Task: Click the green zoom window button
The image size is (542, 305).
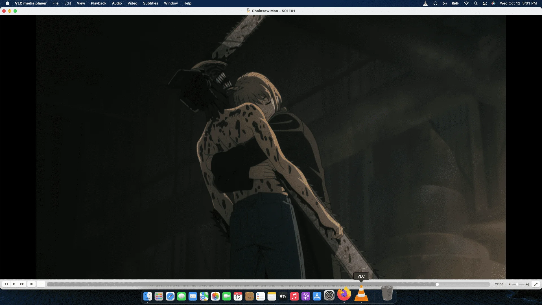Action: (15, 11)
